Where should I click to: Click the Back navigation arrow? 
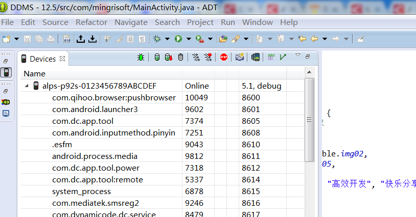314,39
